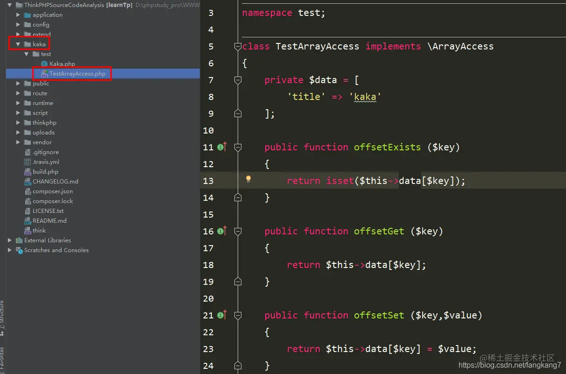Click the thinkphp folder icon

27,123
